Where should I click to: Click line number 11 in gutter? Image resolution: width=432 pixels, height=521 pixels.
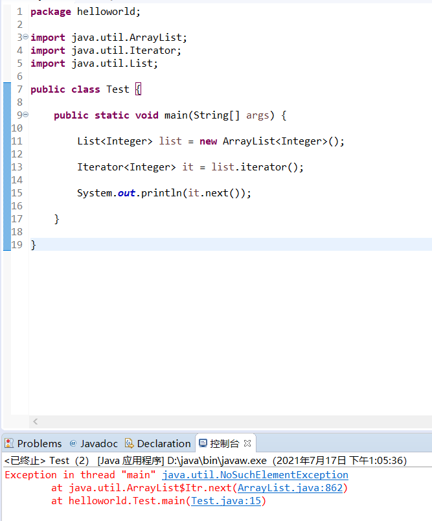(x=17, y=141)
